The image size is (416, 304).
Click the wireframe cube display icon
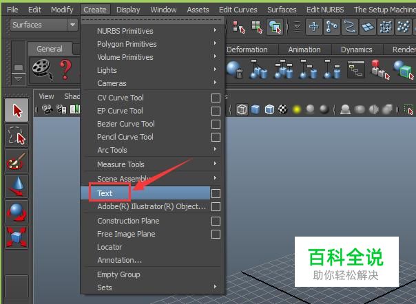[242, 109]
